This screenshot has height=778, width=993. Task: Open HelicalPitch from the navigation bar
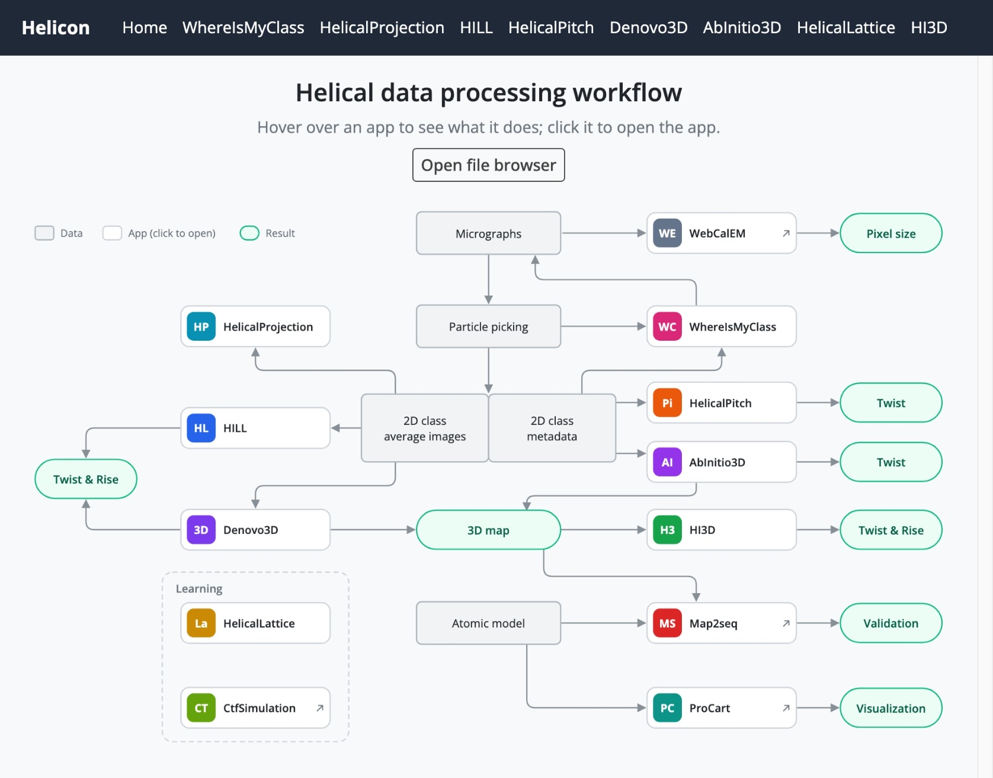tap(551, 28)
